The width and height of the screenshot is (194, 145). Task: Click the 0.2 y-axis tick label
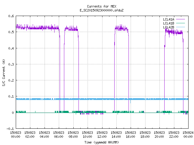[x=11, y=80]
